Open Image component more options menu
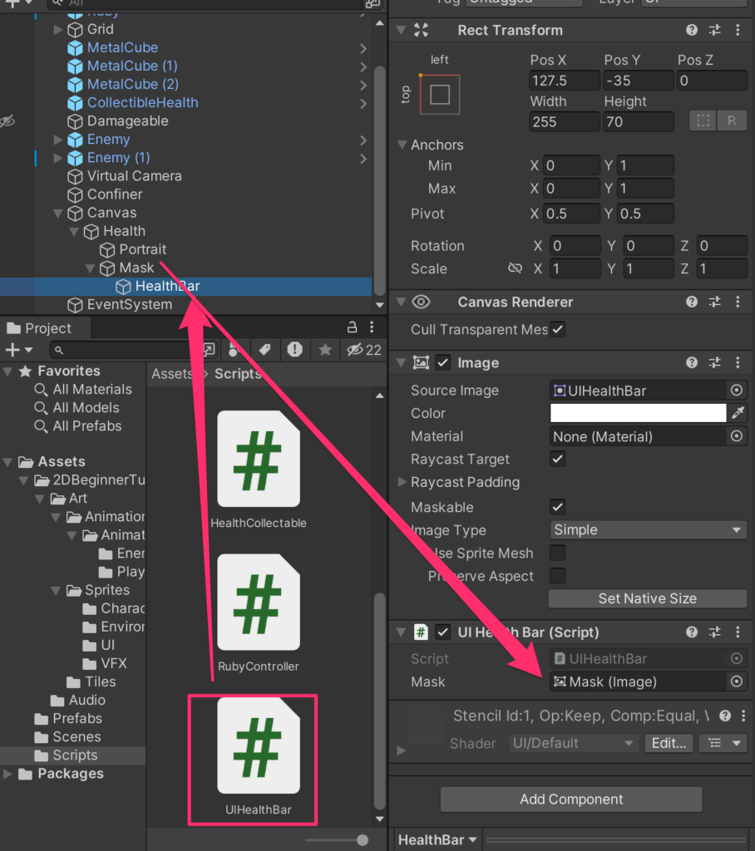 (738, 362)
